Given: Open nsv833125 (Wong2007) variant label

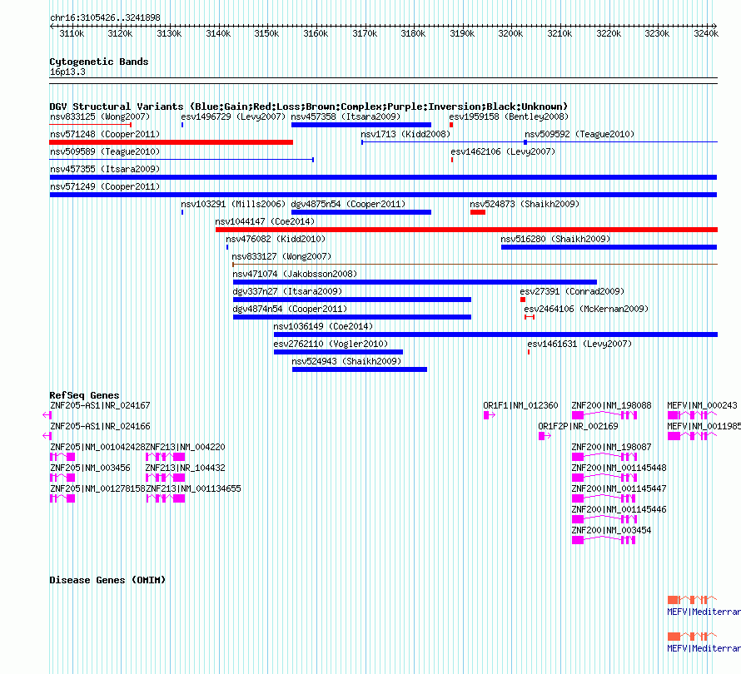Looking at the screenshot, I should coord(100,116).
